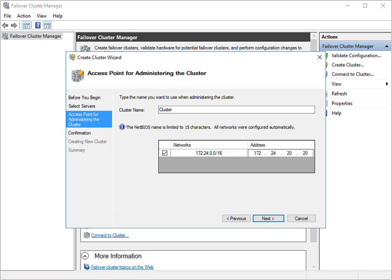Click the 172.24.0.0/16 network cell
392x280 pixels.
point(209,153)
